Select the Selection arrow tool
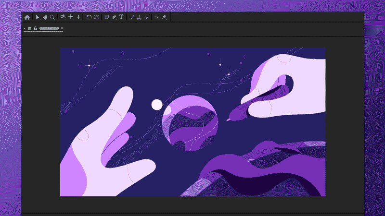Image resolution: width=385 pixels, height=216 pixels. coord(38,17)
